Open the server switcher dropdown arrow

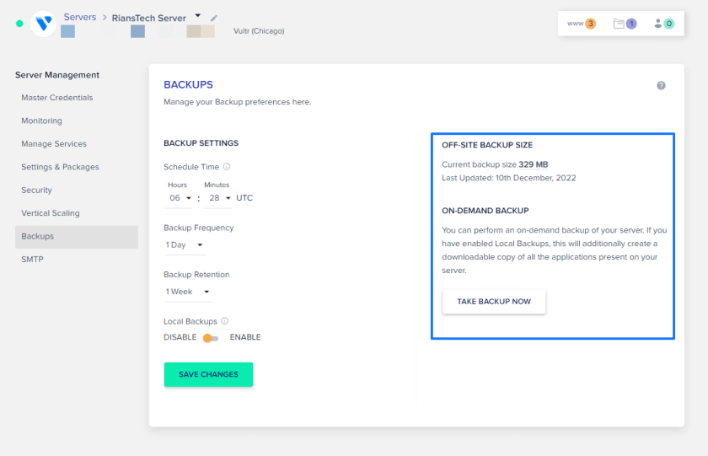tap(198, 16)
